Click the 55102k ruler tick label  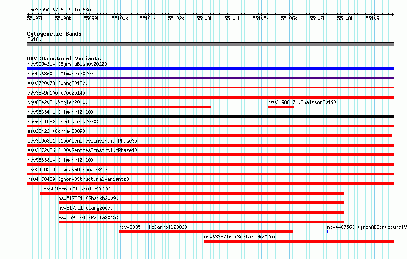176,18
